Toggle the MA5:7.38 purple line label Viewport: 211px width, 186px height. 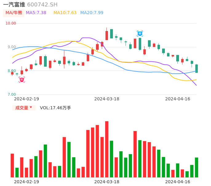[36, 13]
